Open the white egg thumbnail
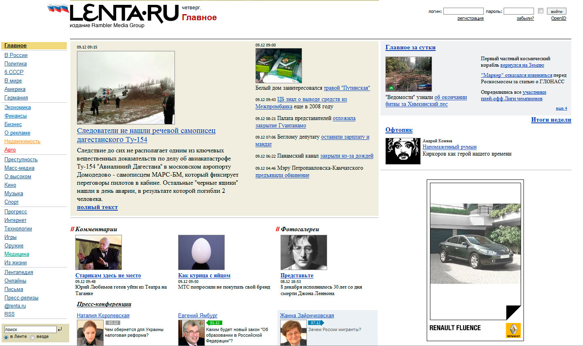The image size is (583, 346). [201, 252]
